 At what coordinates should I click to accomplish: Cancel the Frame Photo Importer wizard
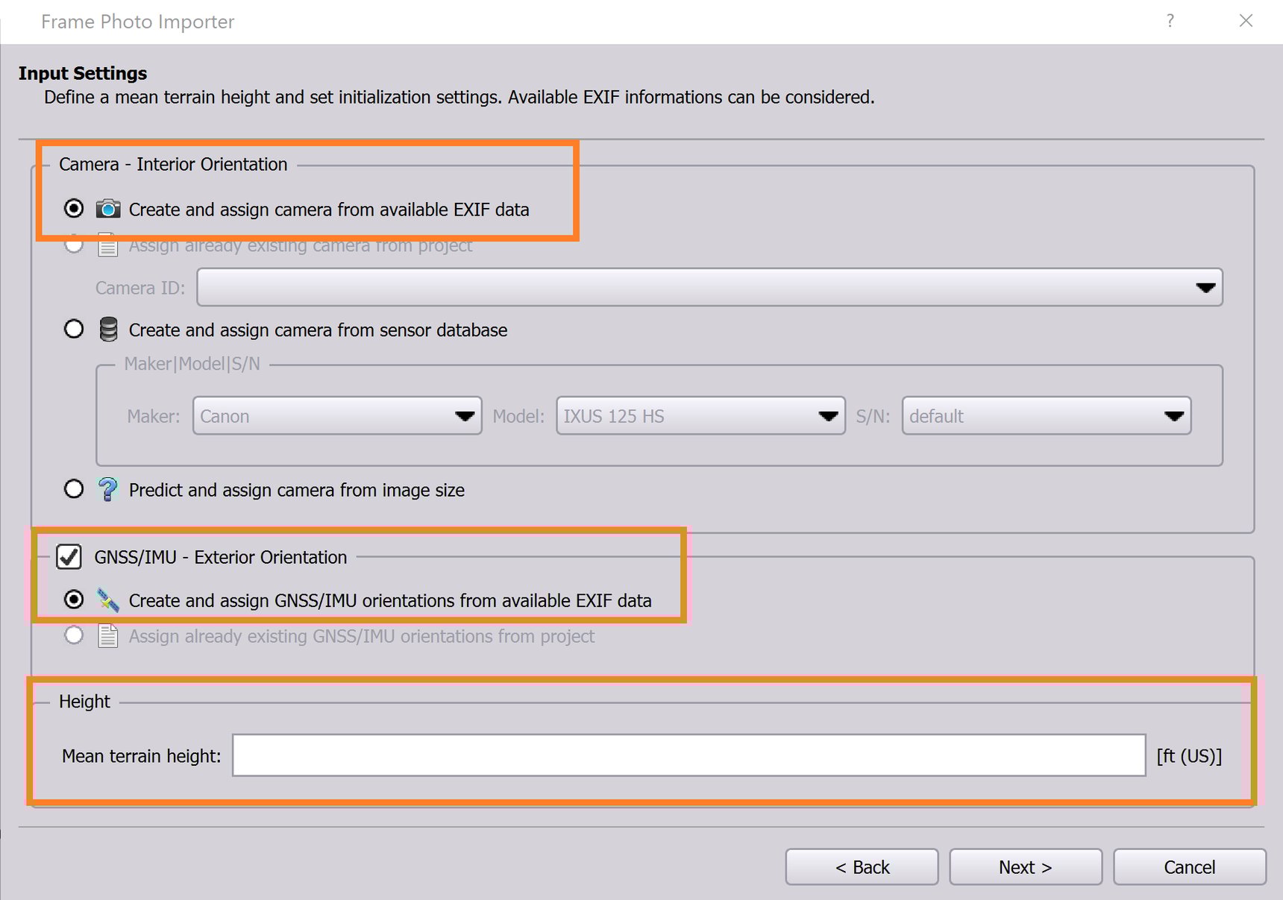1189,866
